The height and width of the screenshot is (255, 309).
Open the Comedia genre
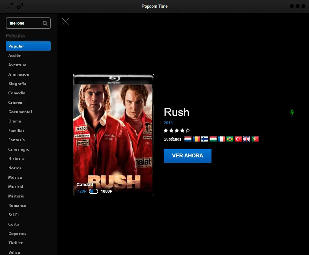(x=17, y=93)
